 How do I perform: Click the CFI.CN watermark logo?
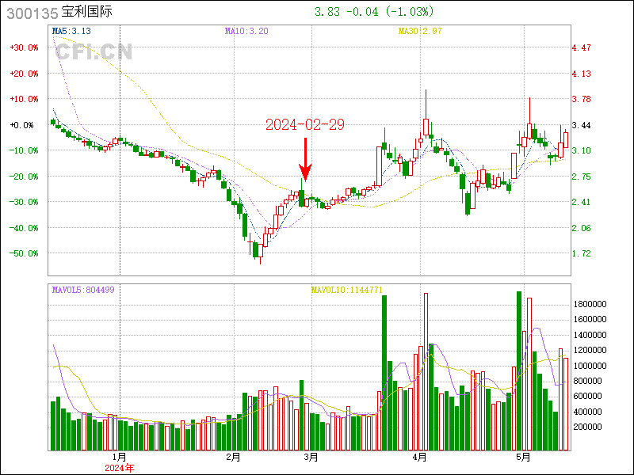click(x=94, y=52)
